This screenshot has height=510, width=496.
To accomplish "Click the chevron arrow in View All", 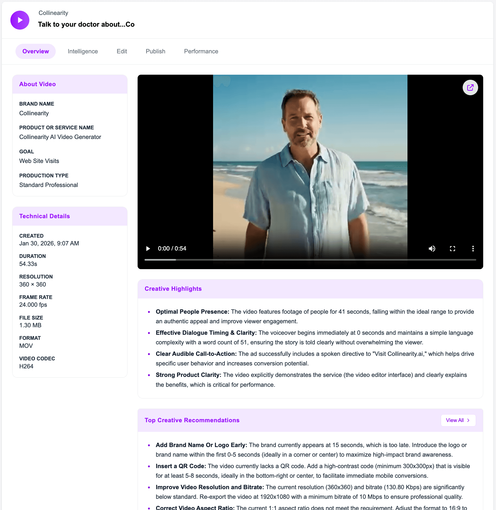I will click(x=468, y=420).
